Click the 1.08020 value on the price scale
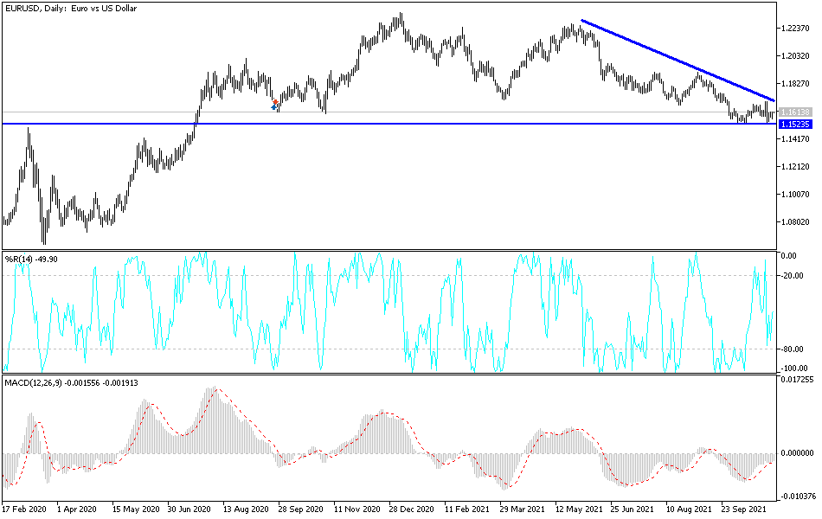This screenshot has height=519, width=822. (x=796, y=222)
